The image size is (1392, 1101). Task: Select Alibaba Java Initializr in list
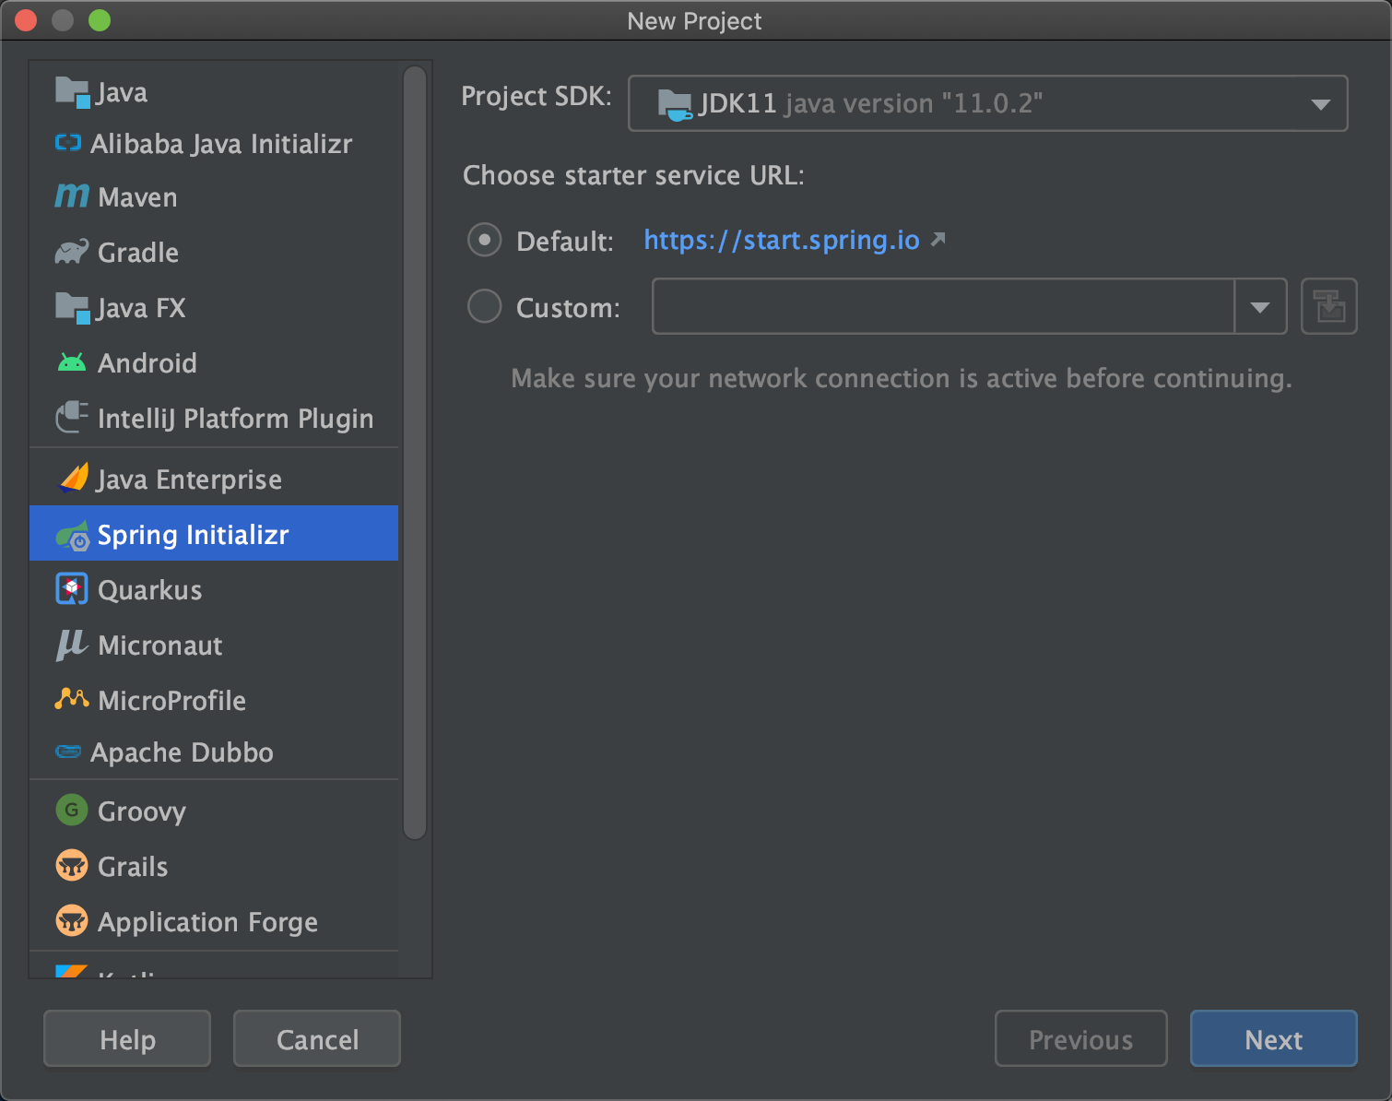pyautogui.click(x=214, y=144)
